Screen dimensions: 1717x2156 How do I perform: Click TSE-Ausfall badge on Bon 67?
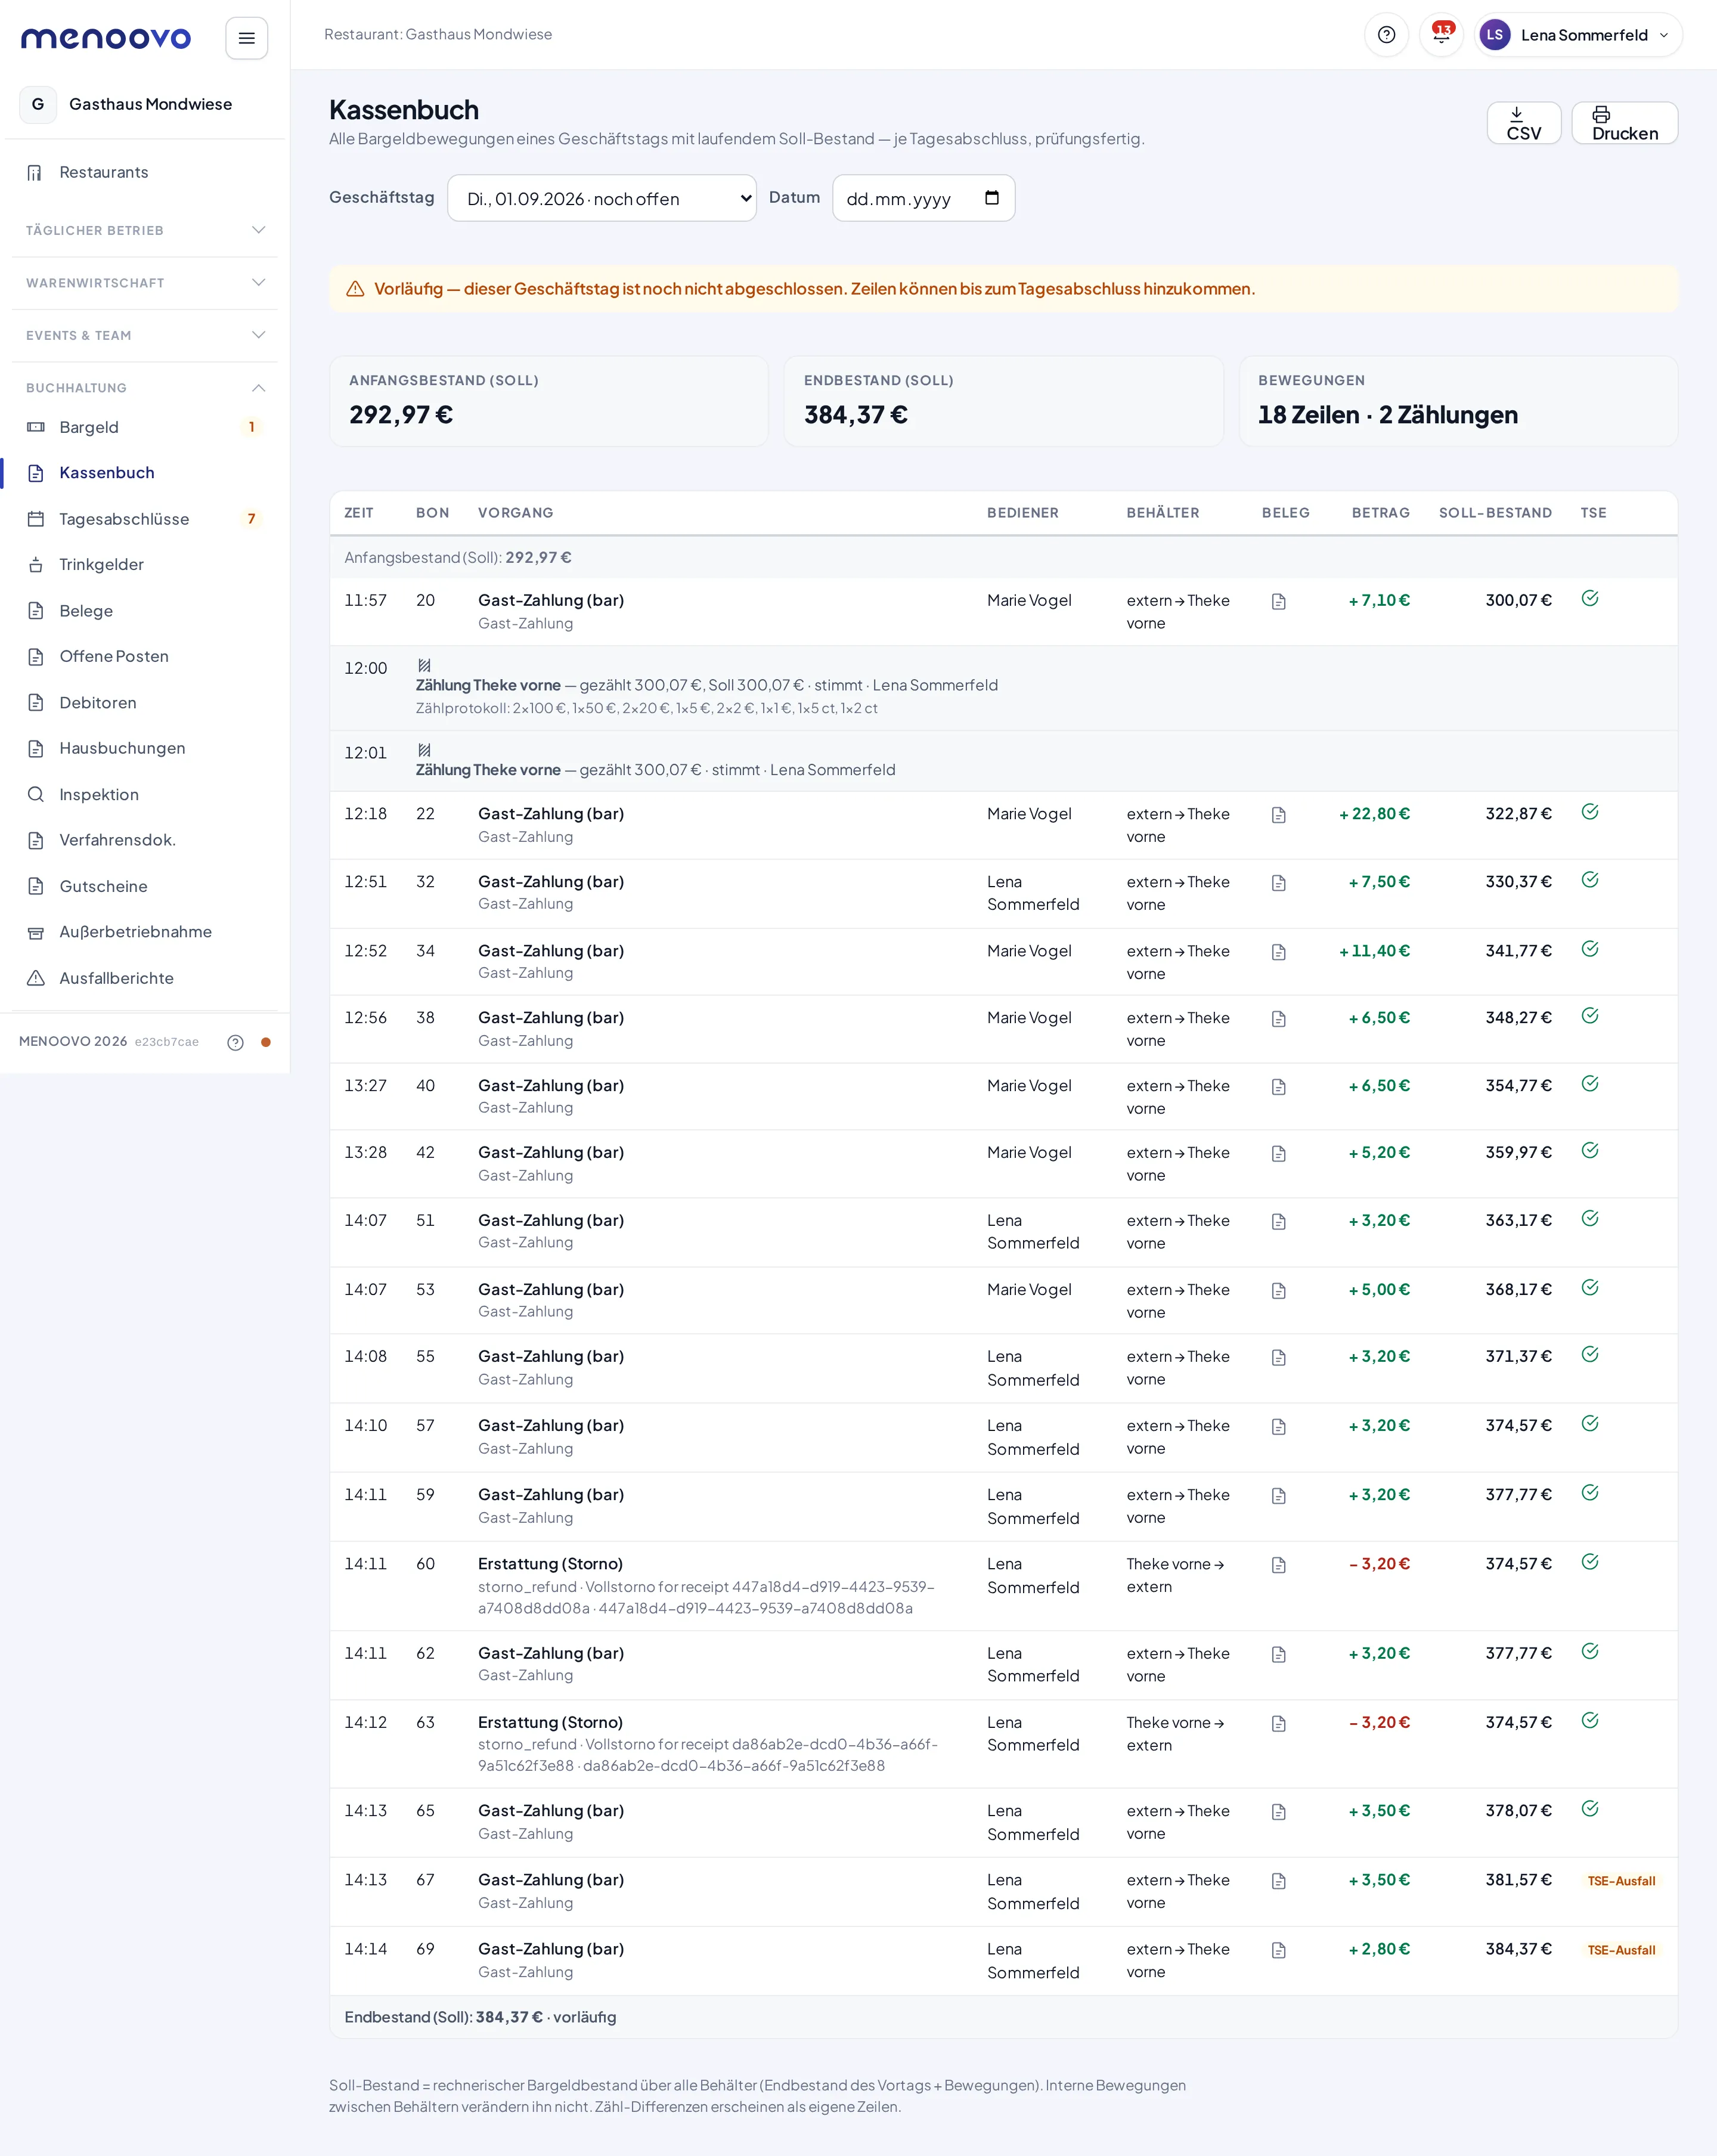coord(1621,1881)
